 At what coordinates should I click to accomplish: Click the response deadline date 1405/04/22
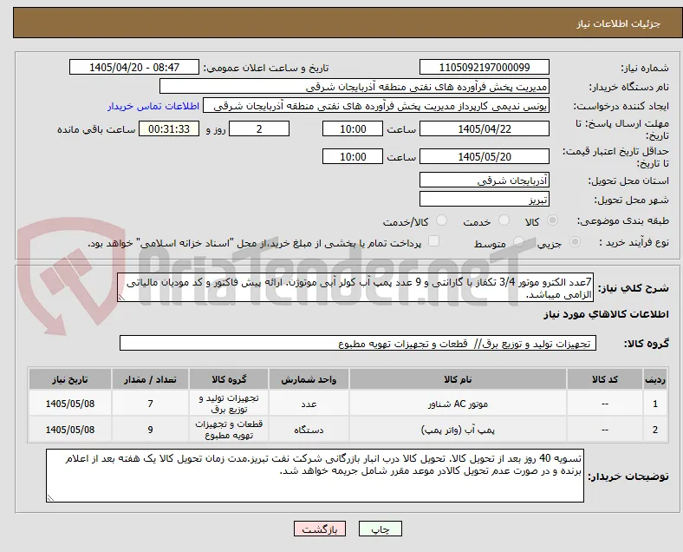coord(485,128)
